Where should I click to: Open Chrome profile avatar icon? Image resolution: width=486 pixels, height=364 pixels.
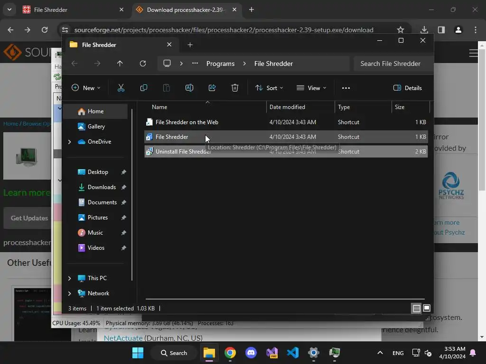tap(458, 30)
